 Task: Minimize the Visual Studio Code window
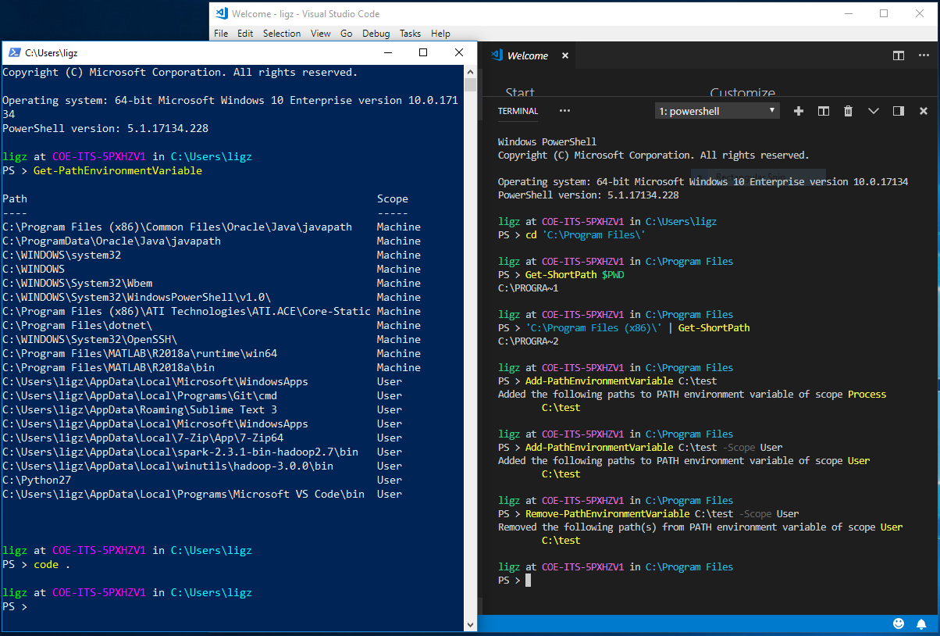[847, 13]
